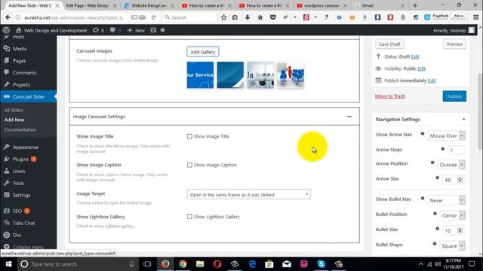Open Firefox downloads arrow icon
The width and height of the screenshot is (483, 271).
[x=248, y=17]
